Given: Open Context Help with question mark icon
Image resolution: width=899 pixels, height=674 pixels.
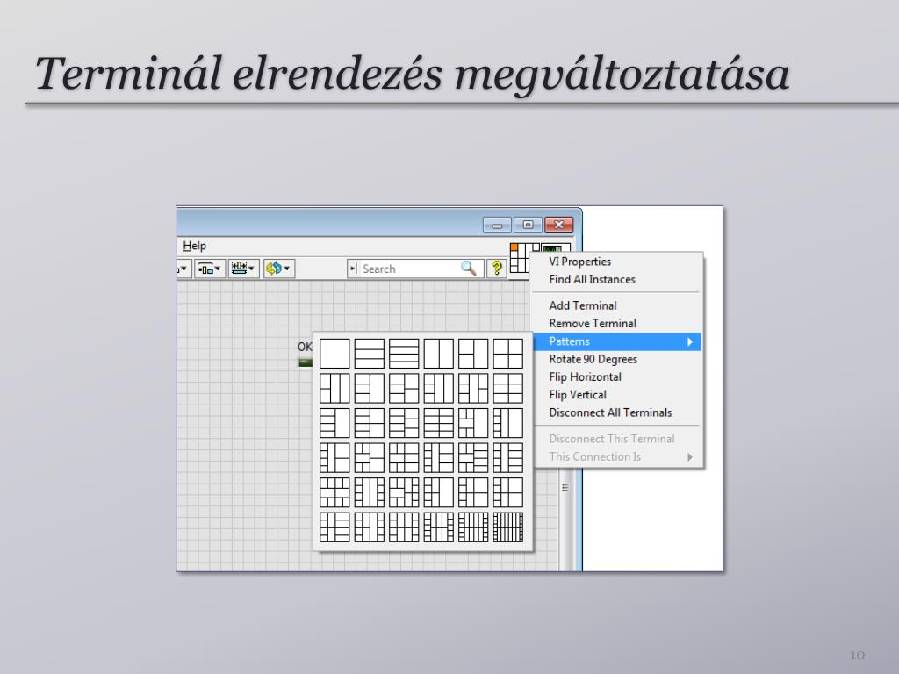Looking at the screenshot, I should [x=497, y=269].
